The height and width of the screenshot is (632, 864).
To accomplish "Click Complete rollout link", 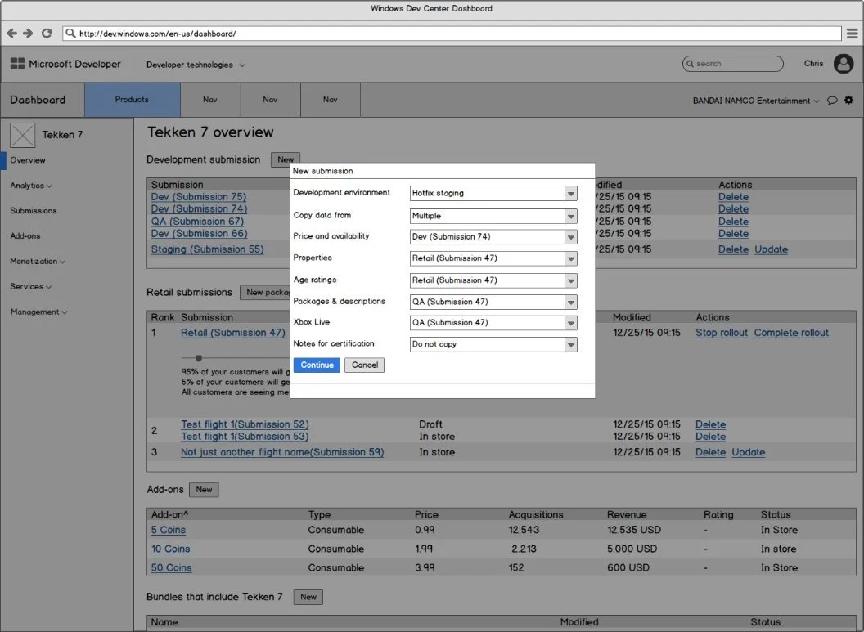I will click(x=791, y=333).
